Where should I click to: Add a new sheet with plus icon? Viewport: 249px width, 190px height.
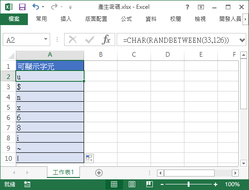[99, 173]
